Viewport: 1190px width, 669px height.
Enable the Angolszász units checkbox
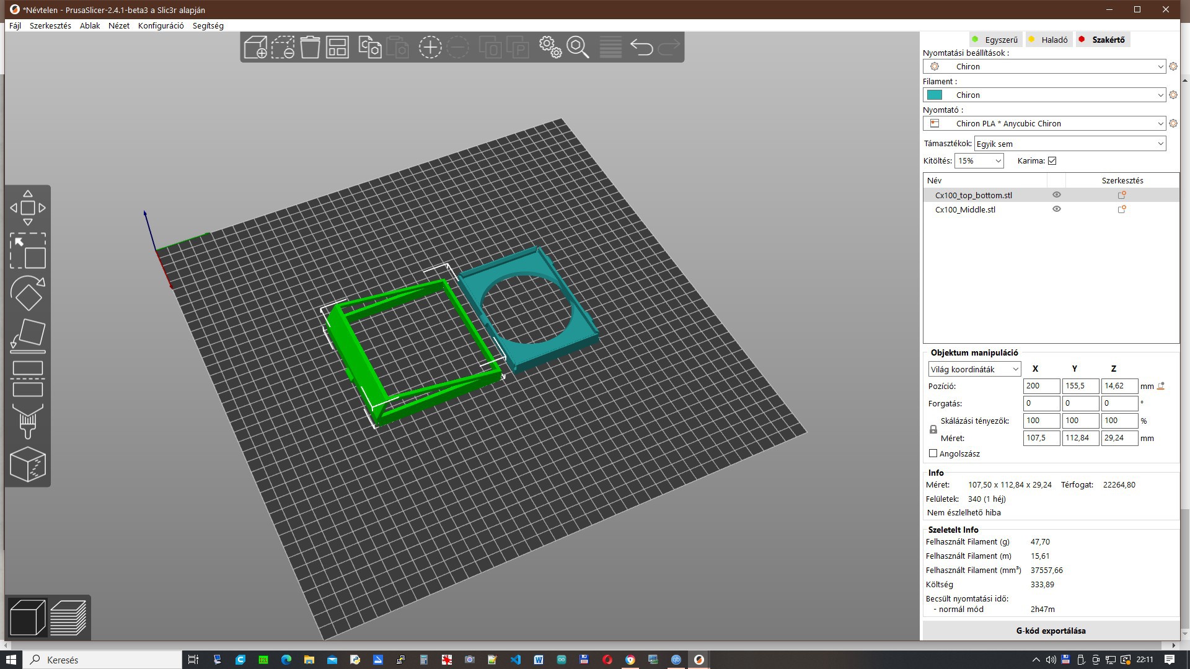[933, 453]
